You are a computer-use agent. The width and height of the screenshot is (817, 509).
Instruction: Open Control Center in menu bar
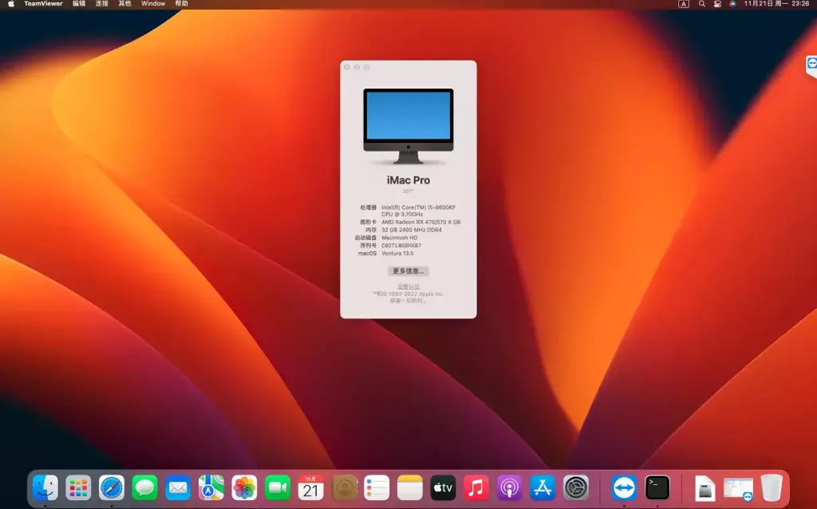click(x=717, y=4)
